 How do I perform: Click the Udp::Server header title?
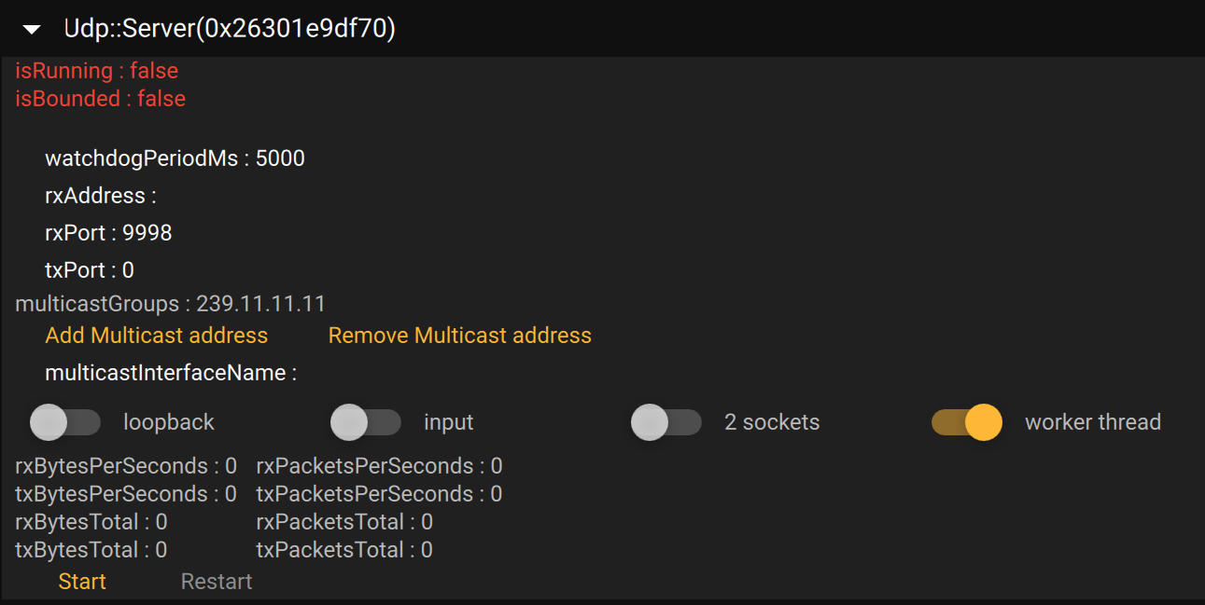(230, 30)
